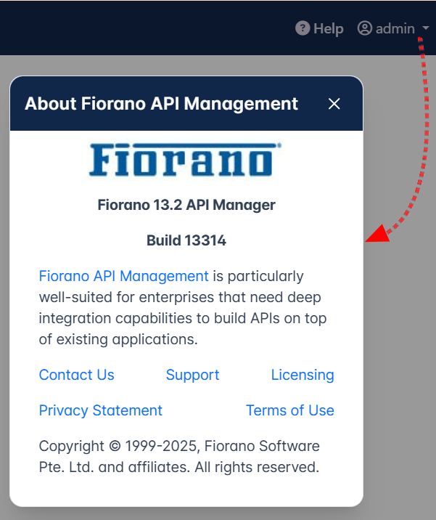The height and width of the screenshot is (520, 436).
Task: Click the registered trademark symbol on logo
Action: coord(279,146)
